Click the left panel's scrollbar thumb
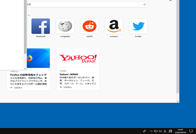This screenshot has height=134, width=196. (x=25, y=27)
